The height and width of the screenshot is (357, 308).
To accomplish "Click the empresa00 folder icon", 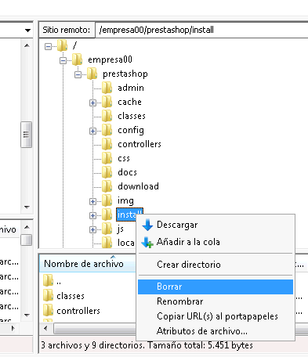I will point(77,59).
